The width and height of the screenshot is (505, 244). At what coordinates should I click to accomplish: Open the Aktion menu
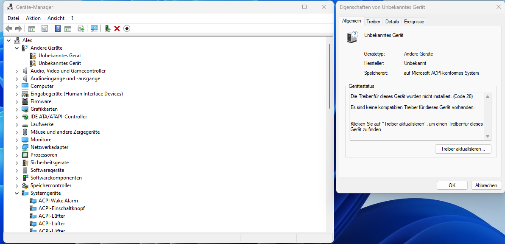coord(33,18)
